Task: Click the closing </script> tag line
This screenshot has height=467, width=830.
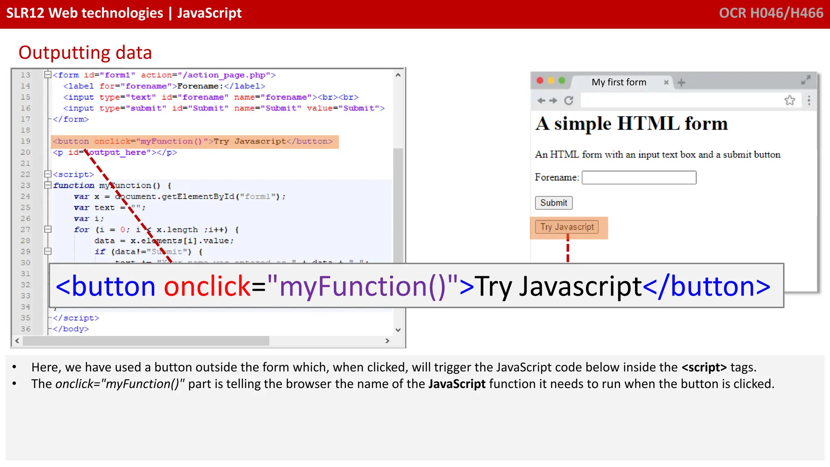Action: (76, 318)
